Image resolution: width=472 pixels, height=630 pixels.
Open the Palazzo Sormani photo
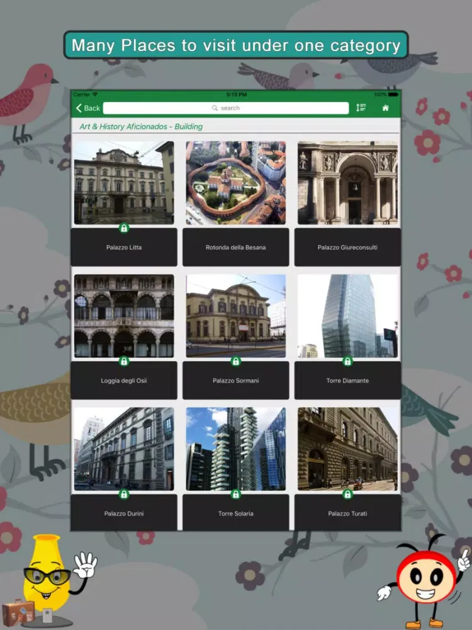point(235,316)
